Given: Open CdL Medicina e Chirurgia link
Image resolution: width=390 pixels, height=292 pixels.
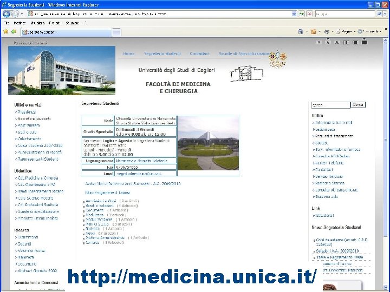Looking at the screenshot, I should click(x=38, y=178).
